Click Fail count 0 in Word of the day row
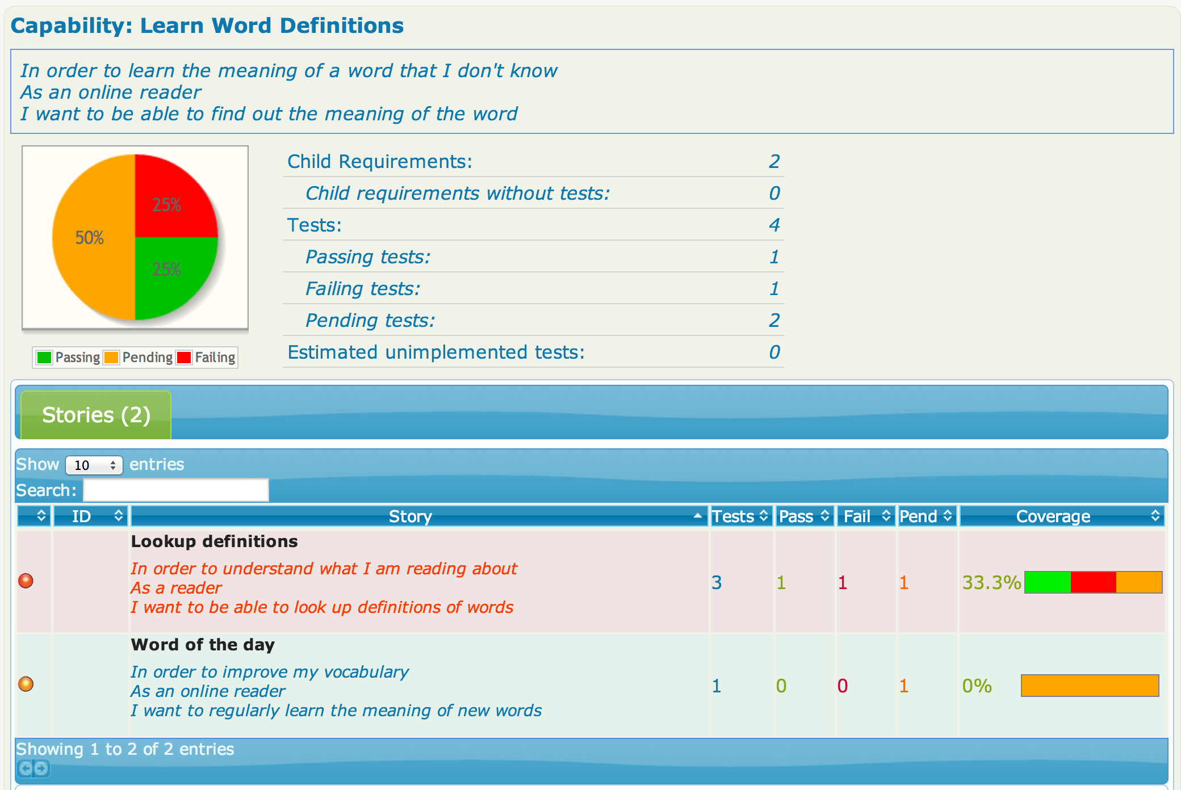Image resolution: width=1181 pixels, height=790 pixels. pos(843,686)
